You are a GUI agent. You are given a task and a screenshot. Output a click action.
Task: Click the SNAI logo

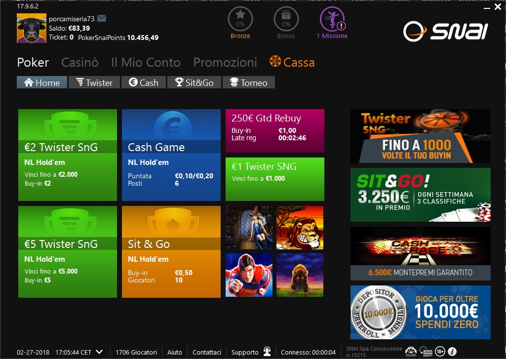(x=446, y=31)
